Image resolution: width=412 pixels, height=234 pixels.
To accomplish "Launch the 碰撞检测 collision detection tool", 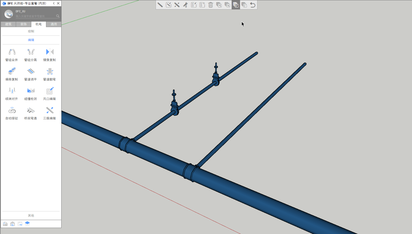I will tap(31, 94).
